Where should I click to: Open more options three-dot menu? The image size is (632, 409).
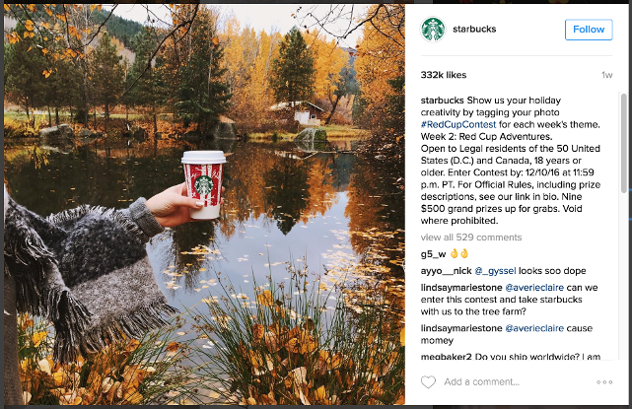[x=603, y=382]
